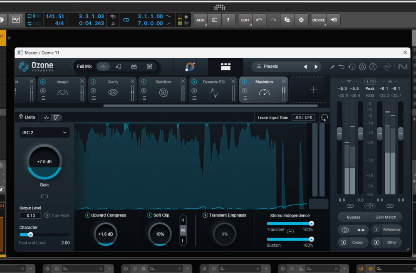Screen dimensions: 416x273
Task: Click the clip launcher icon beside ADD
Action: pyautogui.click(x=214, y=20)
